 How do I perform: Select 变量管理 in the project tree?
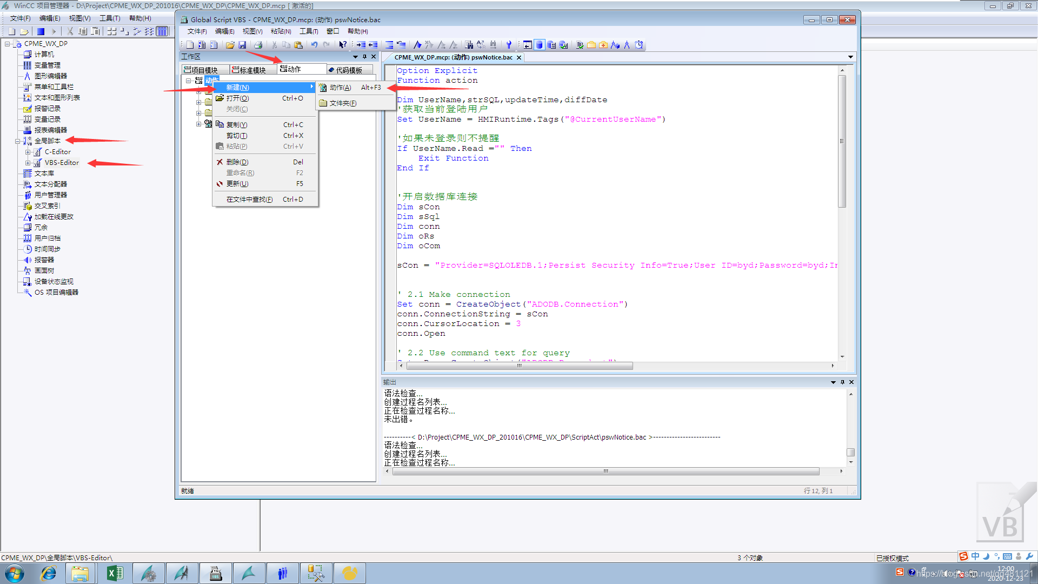(48, 65)
